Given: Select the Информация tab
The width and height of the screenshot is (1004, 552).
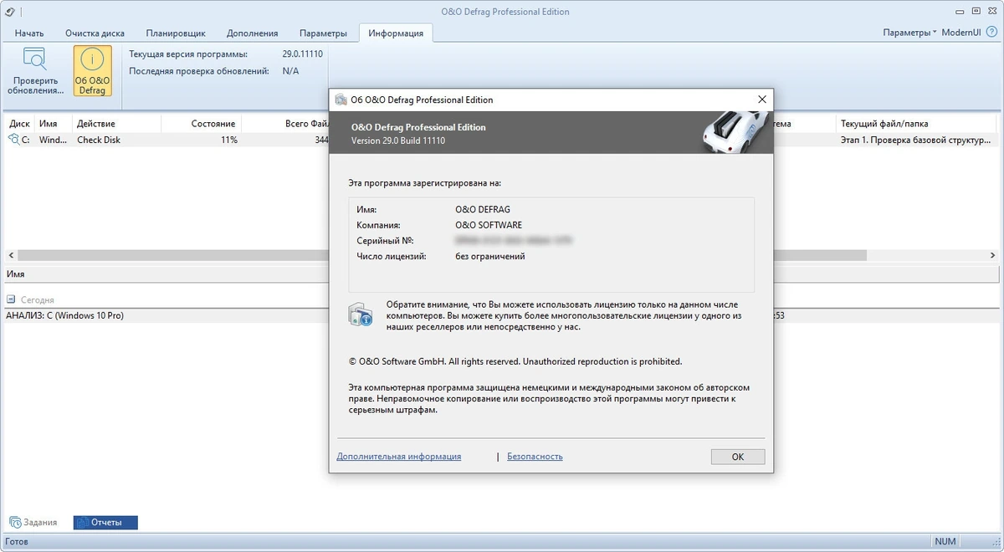Looking at the screenshot, I should (x=396, y=33).
